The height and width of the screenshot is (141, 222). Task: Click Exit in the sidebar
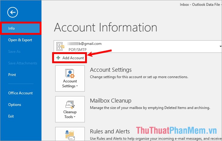tap(11, 116)
